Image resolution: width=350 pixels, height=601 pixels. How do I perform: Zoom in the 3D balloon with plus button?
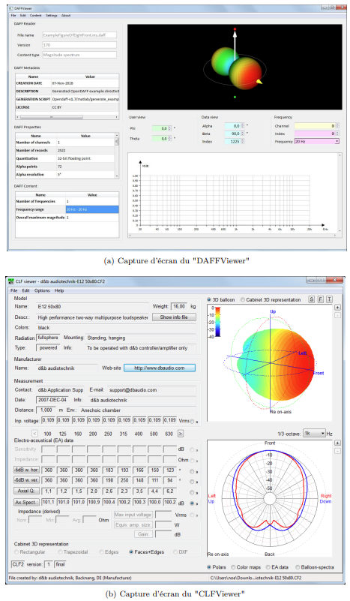pyautogui.click(x=337, y=308)
